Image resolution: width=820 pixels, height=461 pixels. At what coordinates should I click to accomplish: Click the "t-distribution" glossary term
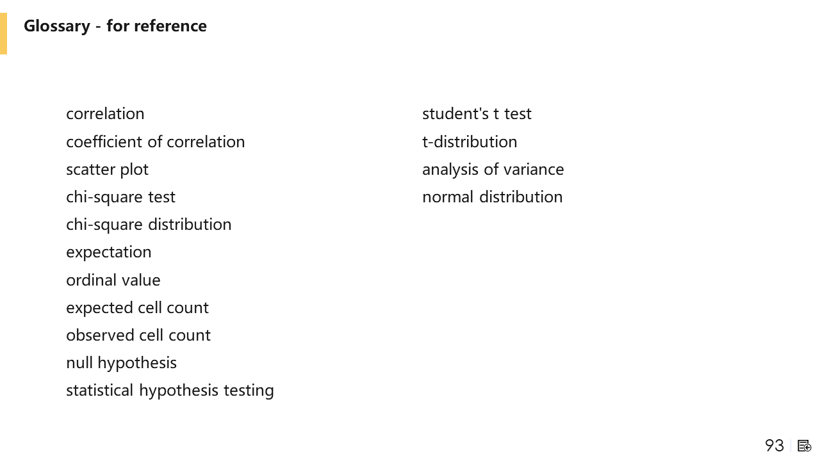470,142
